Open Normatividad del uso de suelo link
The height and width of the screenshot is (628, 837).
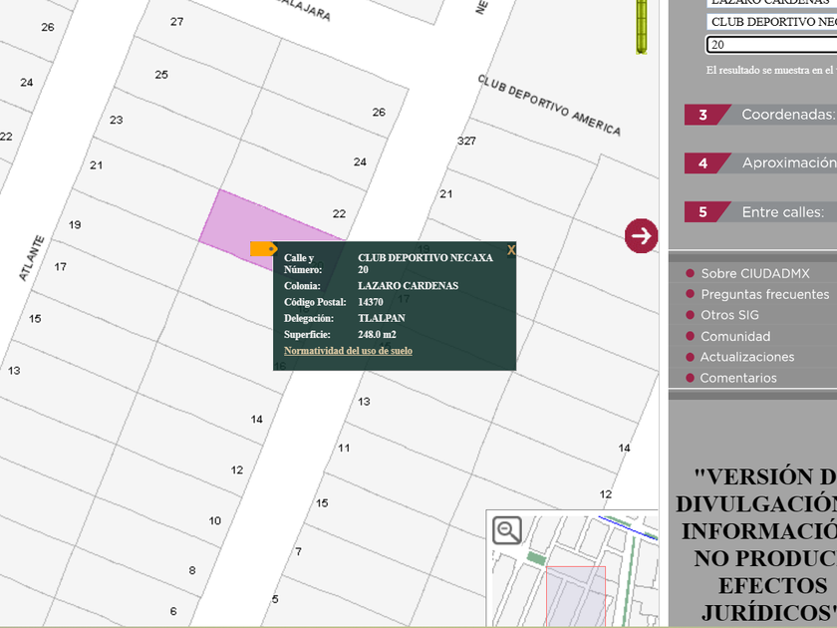click(348, 351)
